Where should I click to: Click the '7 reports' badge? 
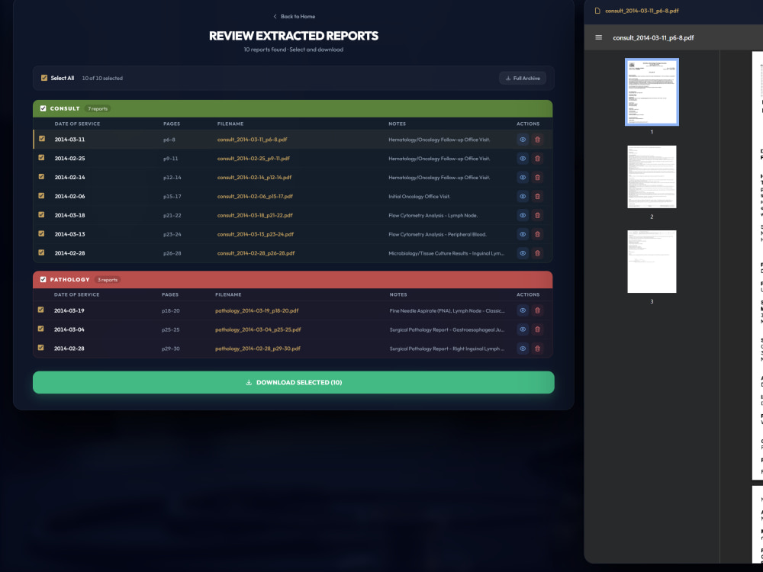coord(98,109)
